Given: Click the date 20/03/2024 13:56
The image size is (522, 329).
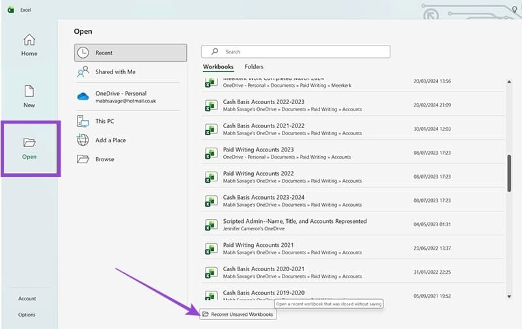Looking at the screenshot, I should click(432, 81).
